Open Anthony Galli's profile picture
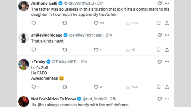Viewport: 191px width, 107px height. tap(23, 6)
